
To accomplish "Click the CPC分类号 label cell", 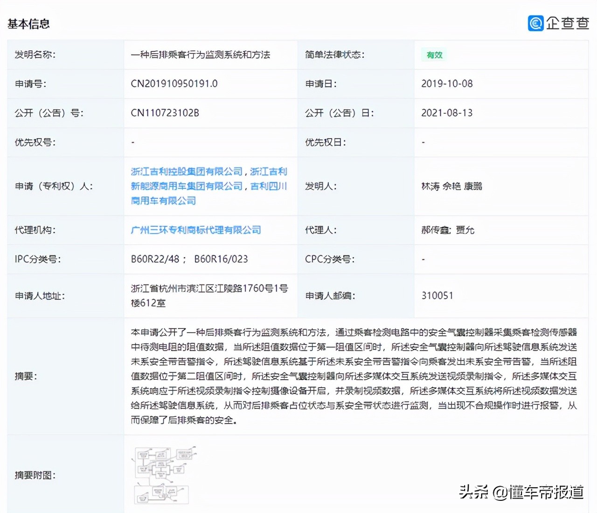I will [x=356, y=259].
